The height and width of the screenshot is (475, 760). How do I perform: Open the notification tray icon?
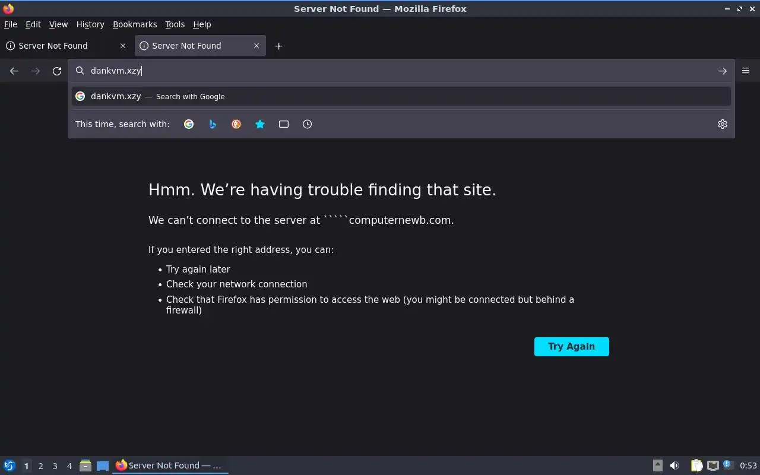(x=729, y=465)
